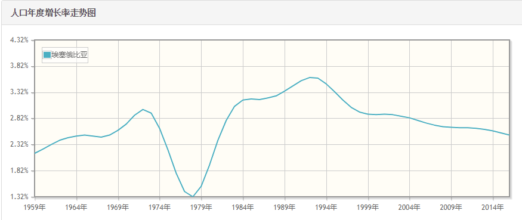Click the 1.32% y-axis label

click(20, 197)
